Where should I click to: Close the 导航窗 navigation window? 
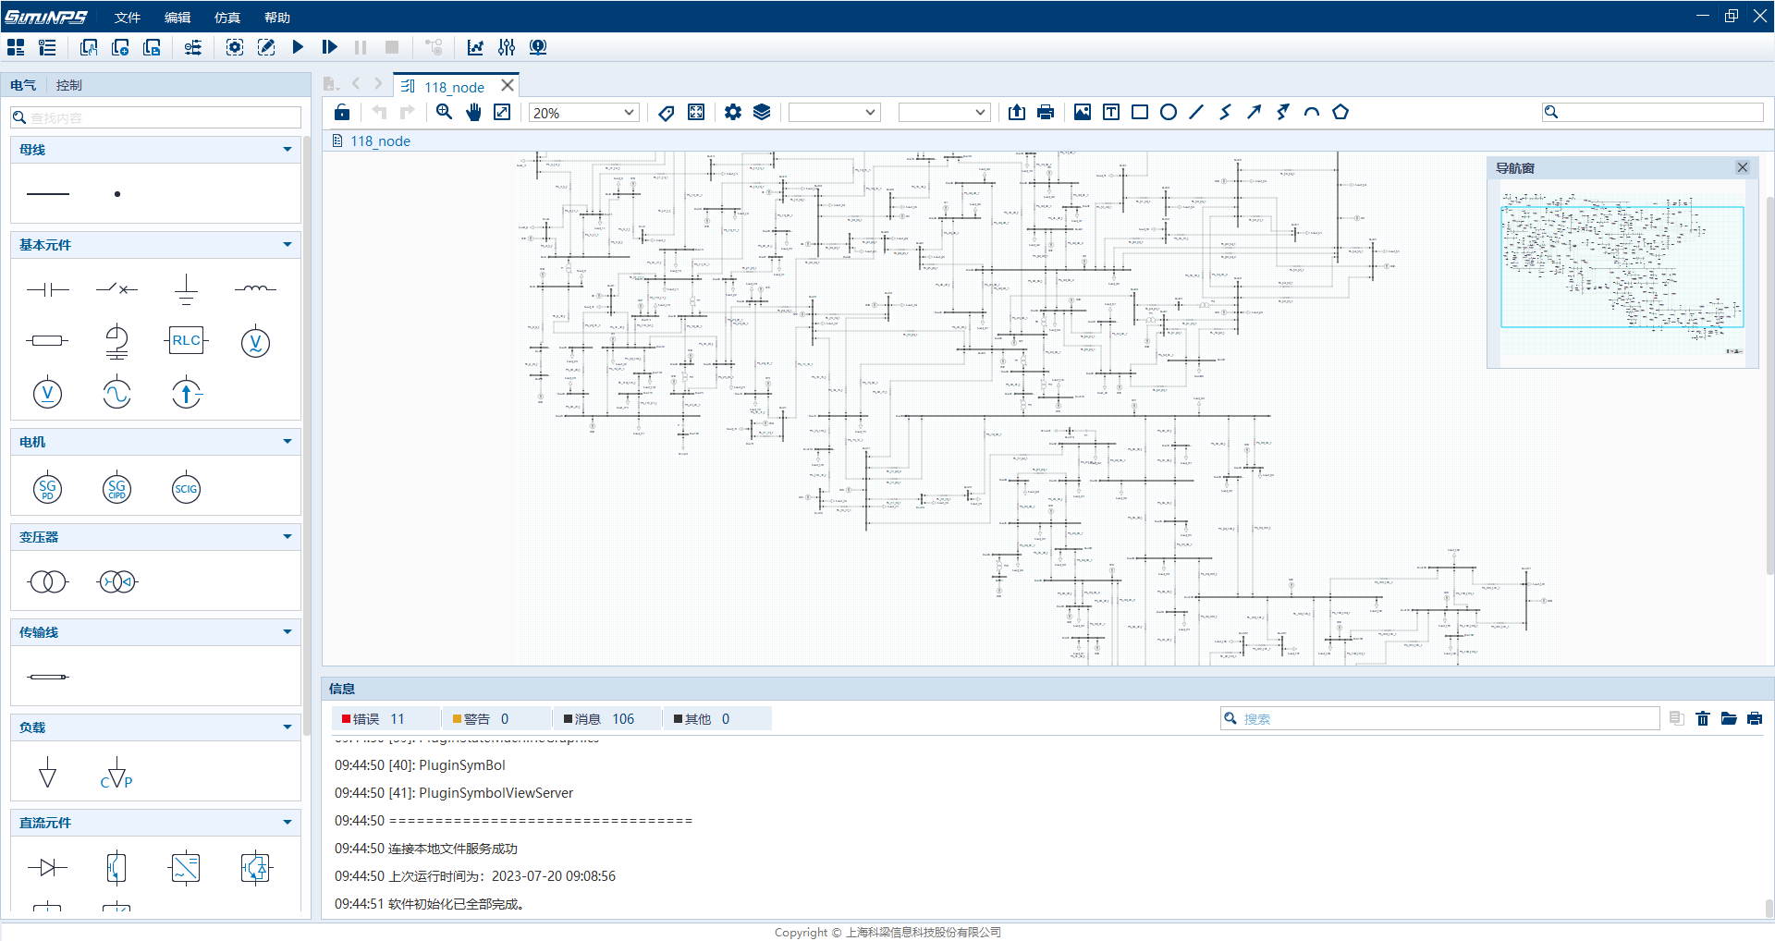click(1742, 167)
